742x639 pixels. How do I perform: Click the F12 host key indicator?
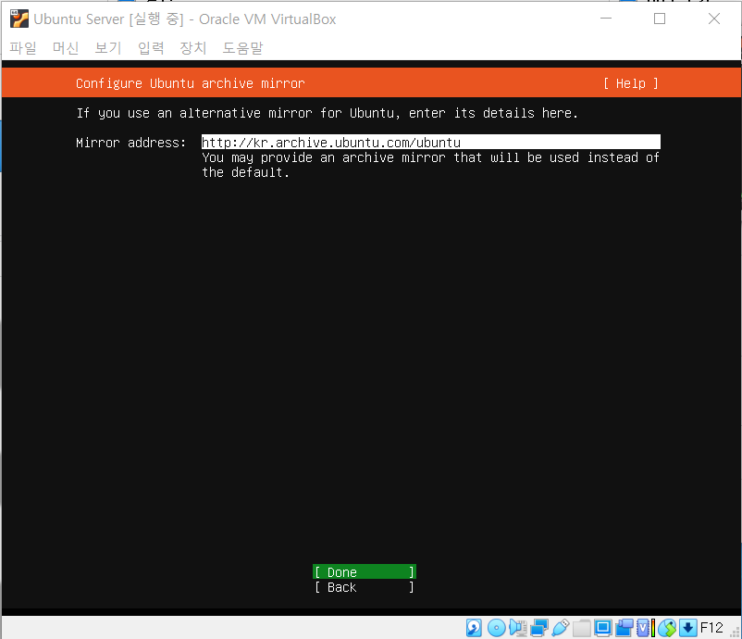pos(711,628)
